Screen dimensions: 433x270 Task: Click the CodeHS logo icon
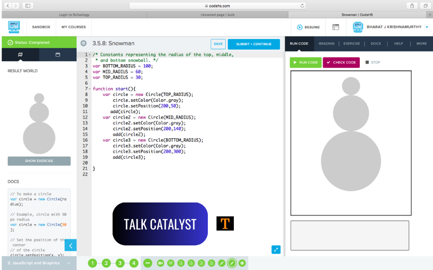[14, 27]
